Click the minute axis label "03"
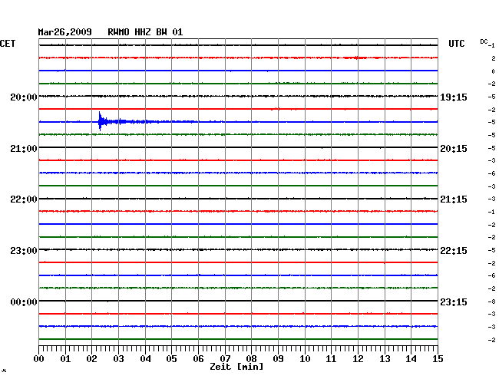The image size is (499, 379). (118, 359)
